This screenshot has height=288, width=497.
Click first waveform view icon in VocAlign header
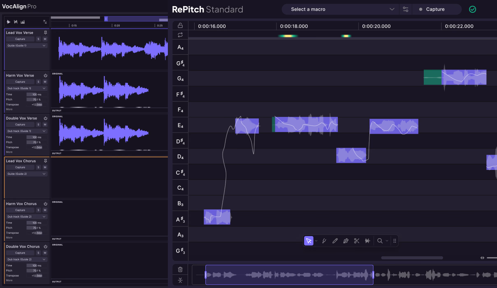(x=9, y=22)
